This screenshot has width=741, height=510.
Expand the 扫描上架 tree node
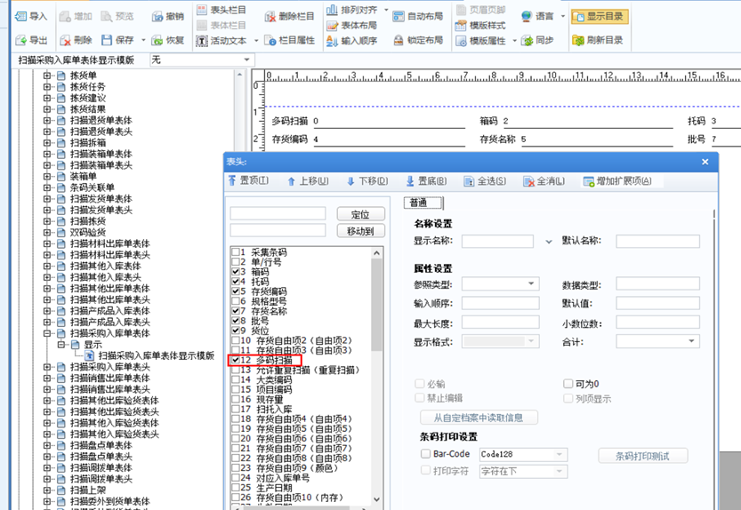(x=47, y=490)
